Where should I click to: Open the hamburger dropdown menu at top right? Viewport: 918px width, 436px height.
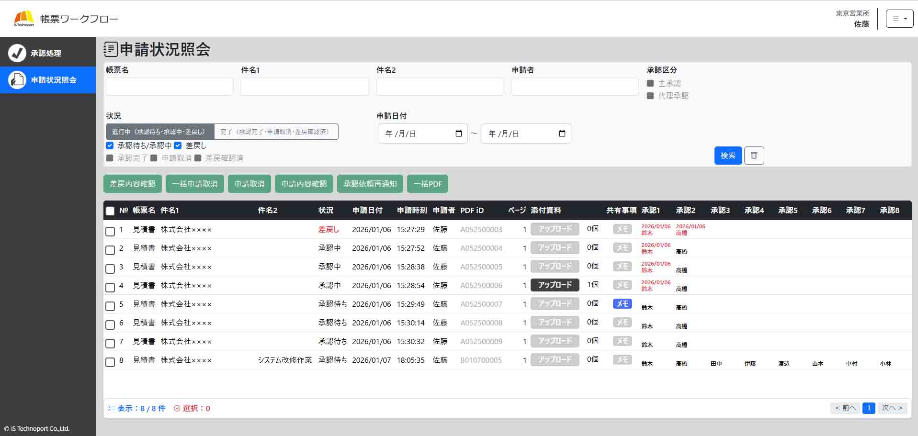point(899,19)
